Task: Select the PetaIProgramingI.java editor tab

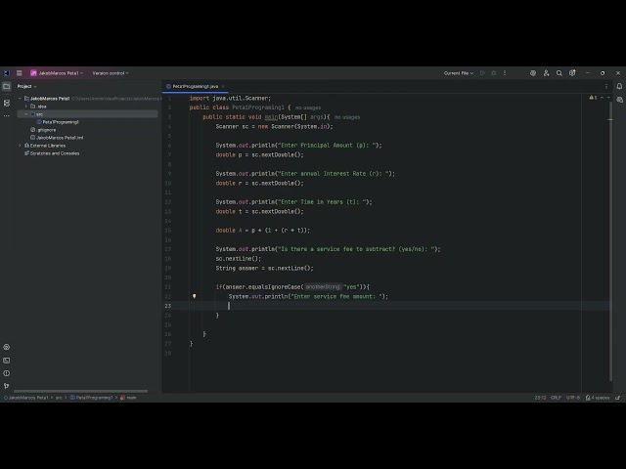Action: point(195,87)
